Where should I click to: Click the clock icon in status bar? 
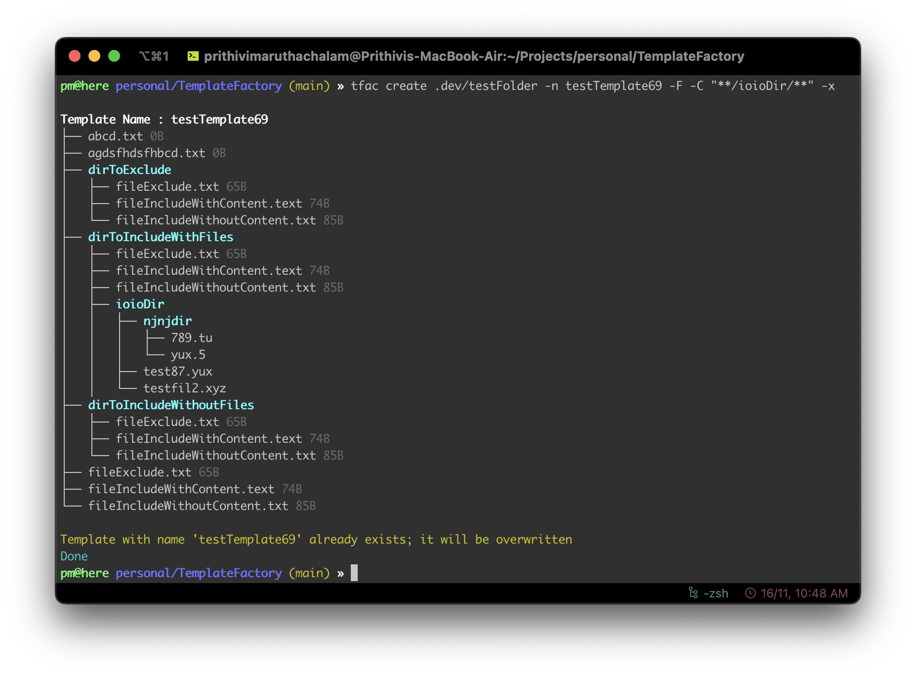[750, 593]
